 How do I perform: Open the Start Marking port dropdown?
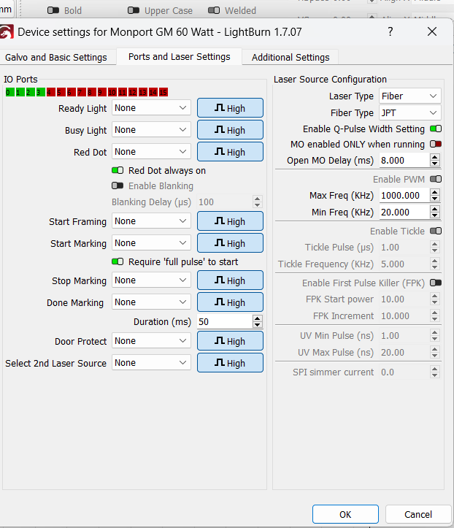pyautogui.click(x=151, y=243)
